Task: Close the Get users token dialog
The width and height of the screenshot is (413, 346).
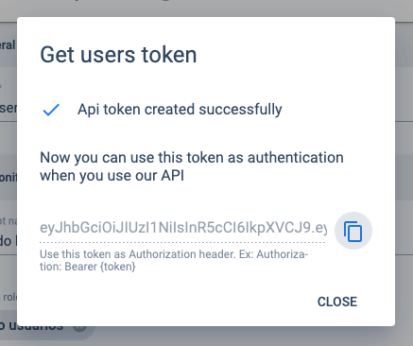Action: (337, 302)
